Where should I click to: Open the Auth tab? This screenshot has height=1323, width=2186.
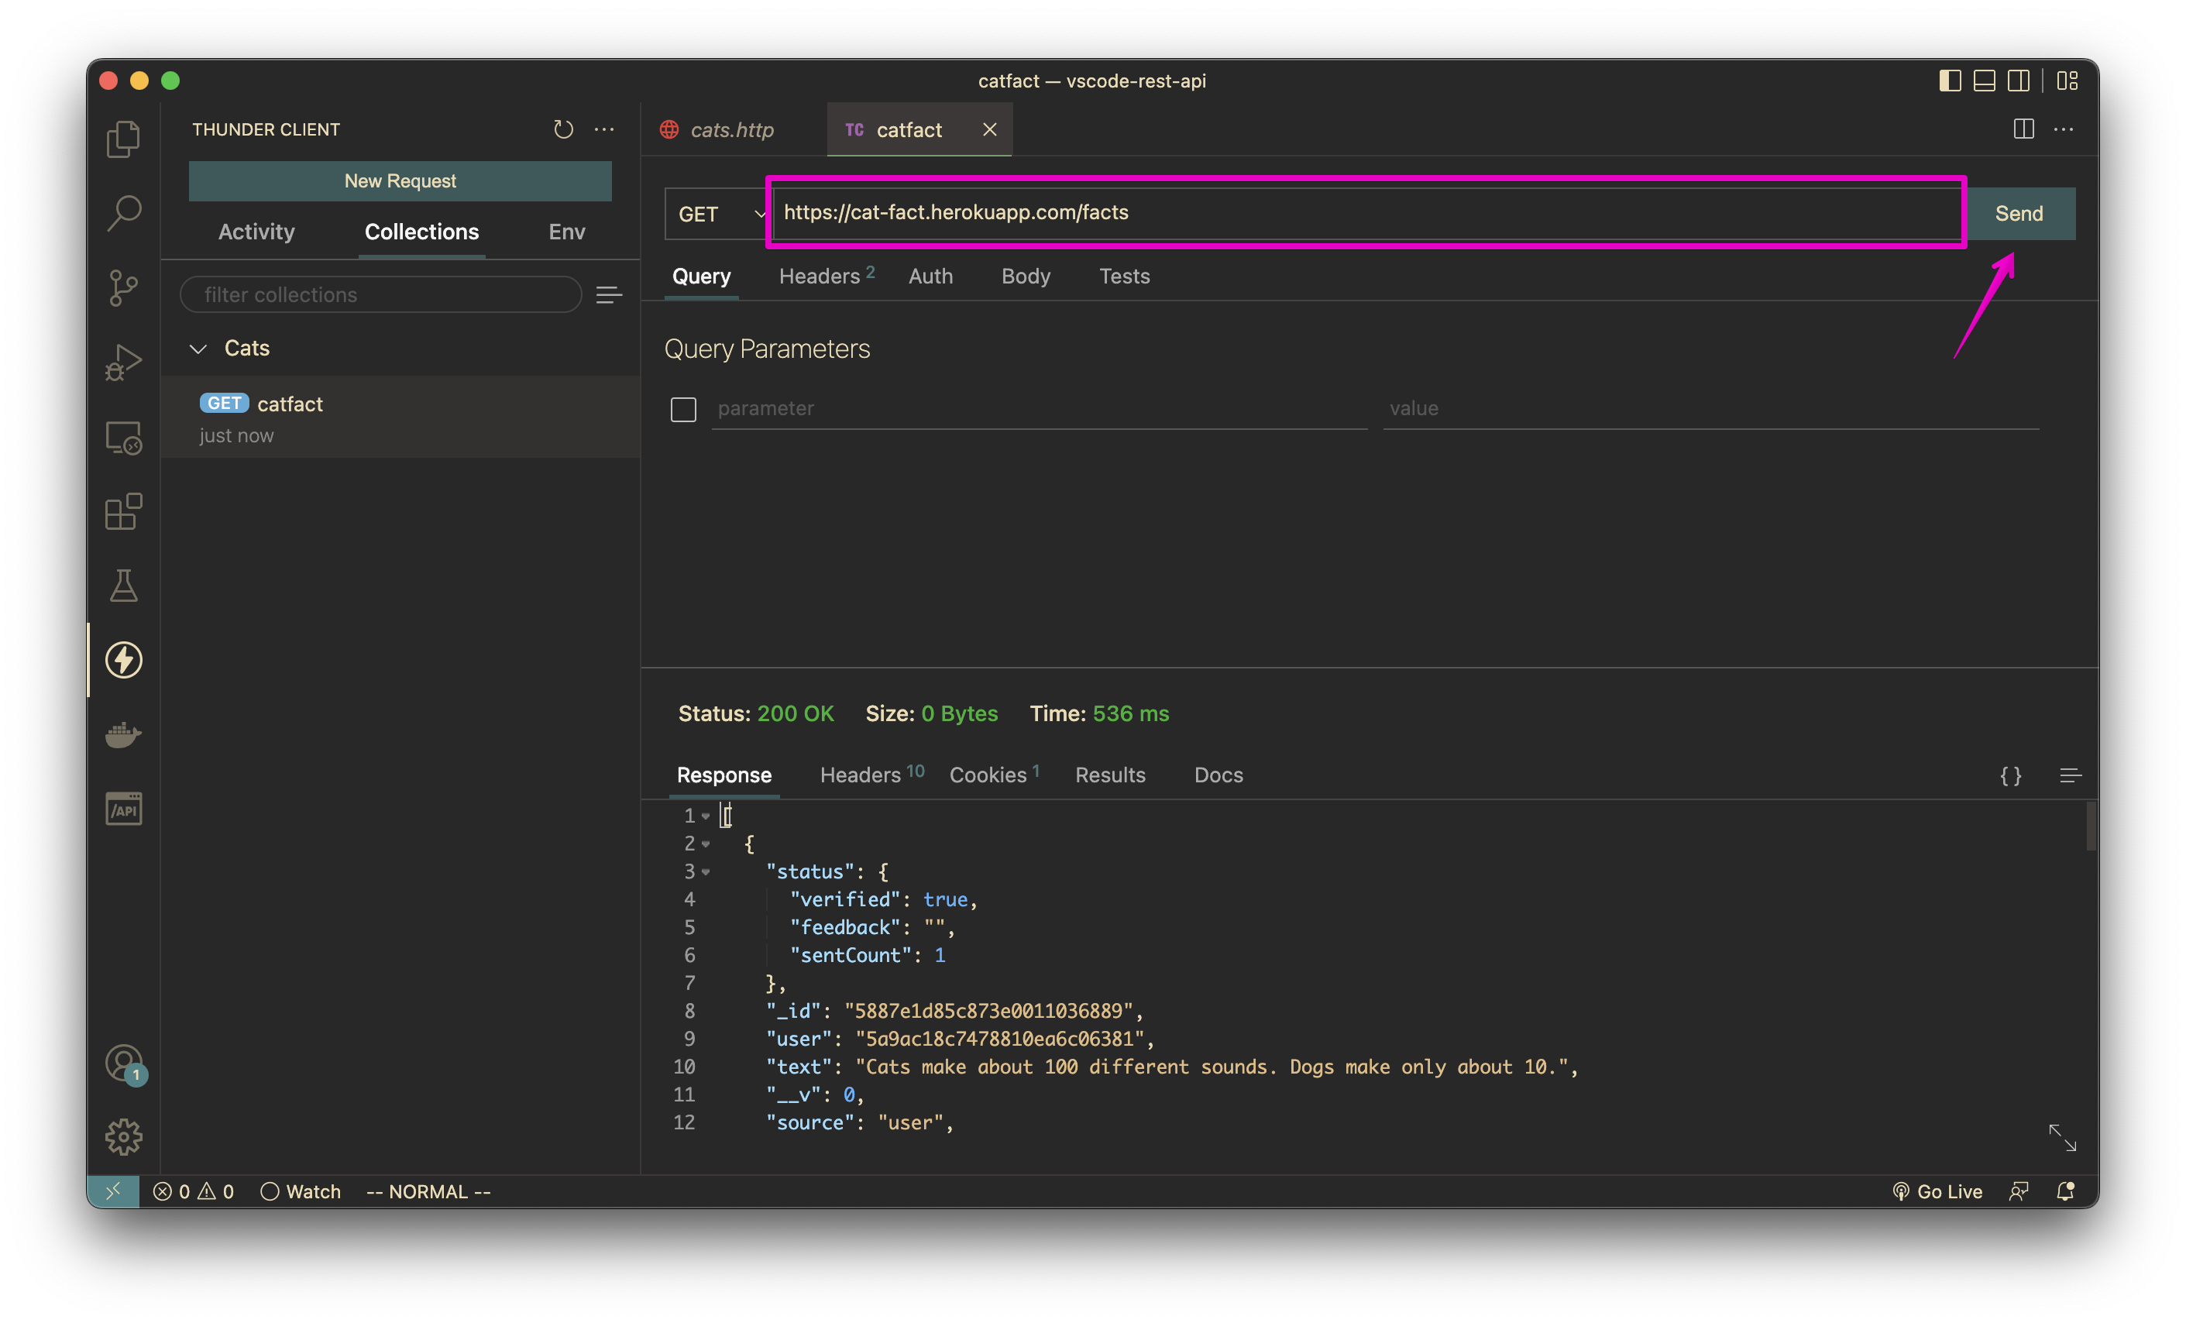[930, 276]
